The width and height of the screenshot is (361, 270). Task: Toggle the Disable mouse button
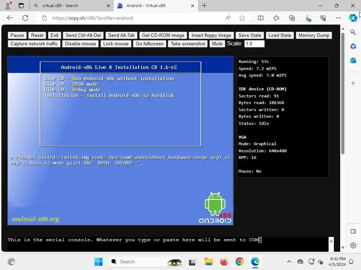pyautogui.click(x=80, y=44)
